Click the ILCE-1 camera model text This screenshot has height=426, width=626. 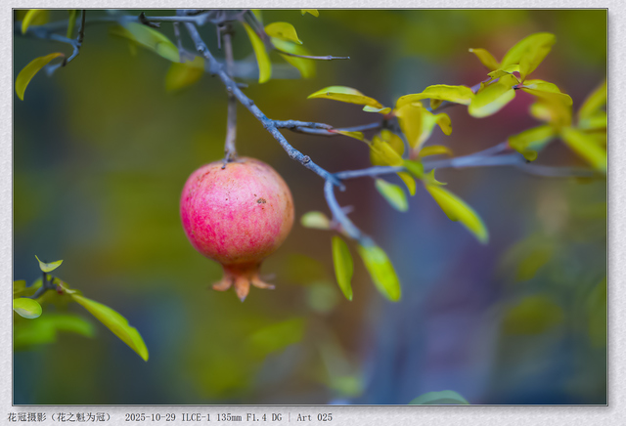coord(197,417)
